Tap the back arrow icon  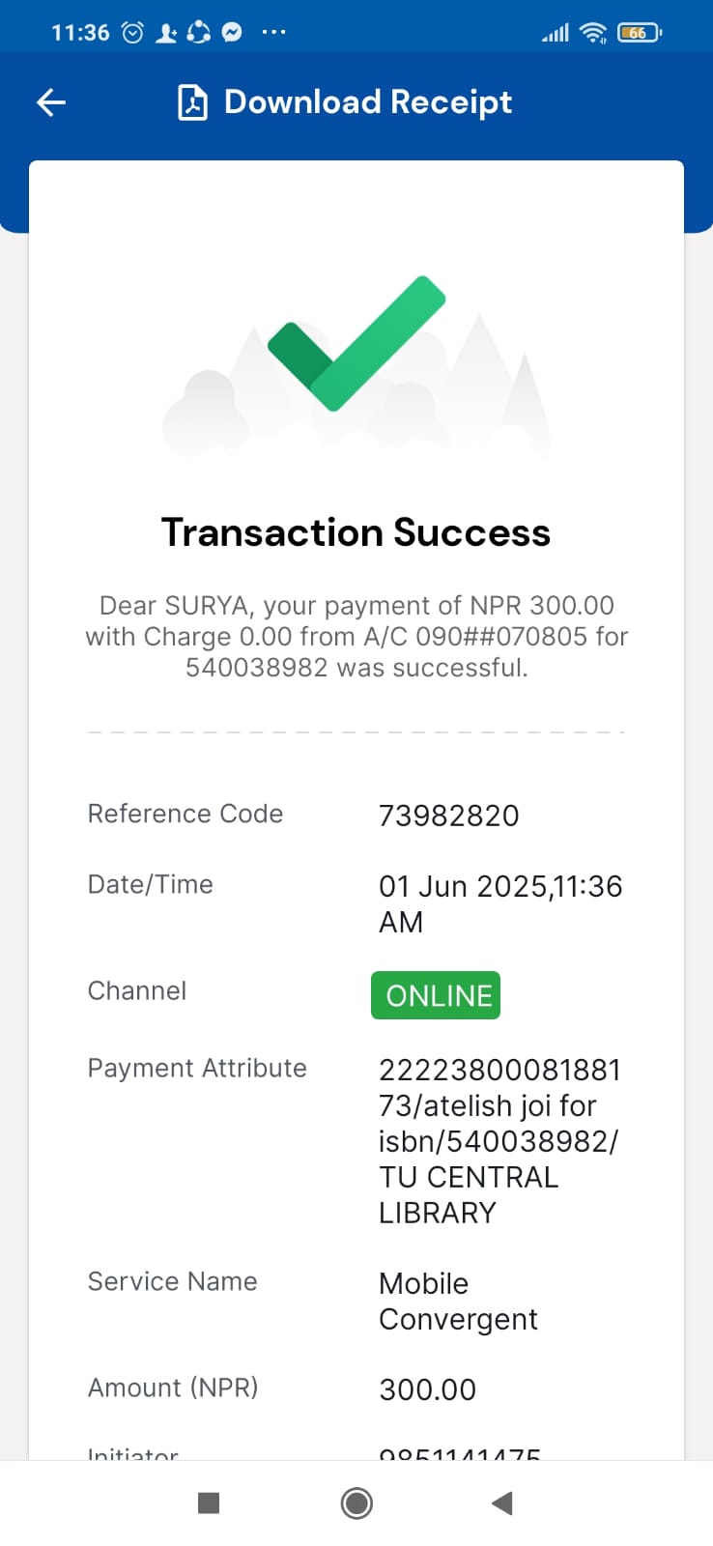pos(51,102)
